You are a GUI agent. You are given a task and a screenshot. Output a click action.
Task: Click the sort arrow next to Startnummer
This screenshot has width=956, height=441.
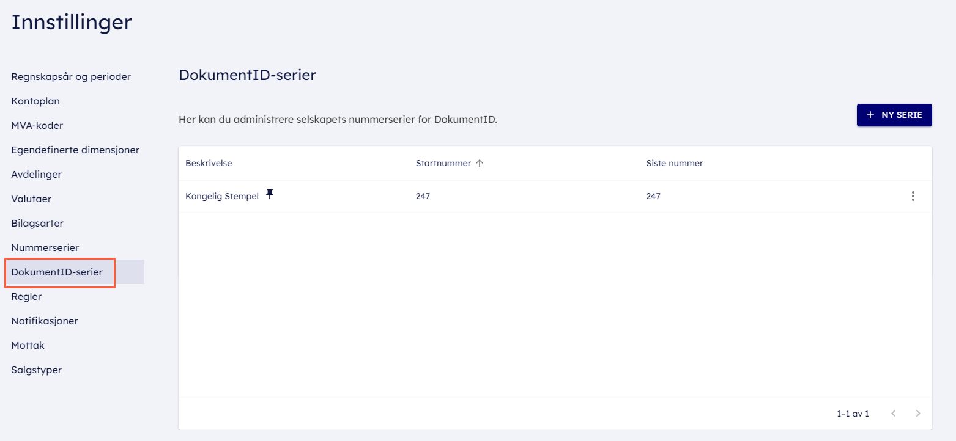pyautogui.click(x=480, y=163)
